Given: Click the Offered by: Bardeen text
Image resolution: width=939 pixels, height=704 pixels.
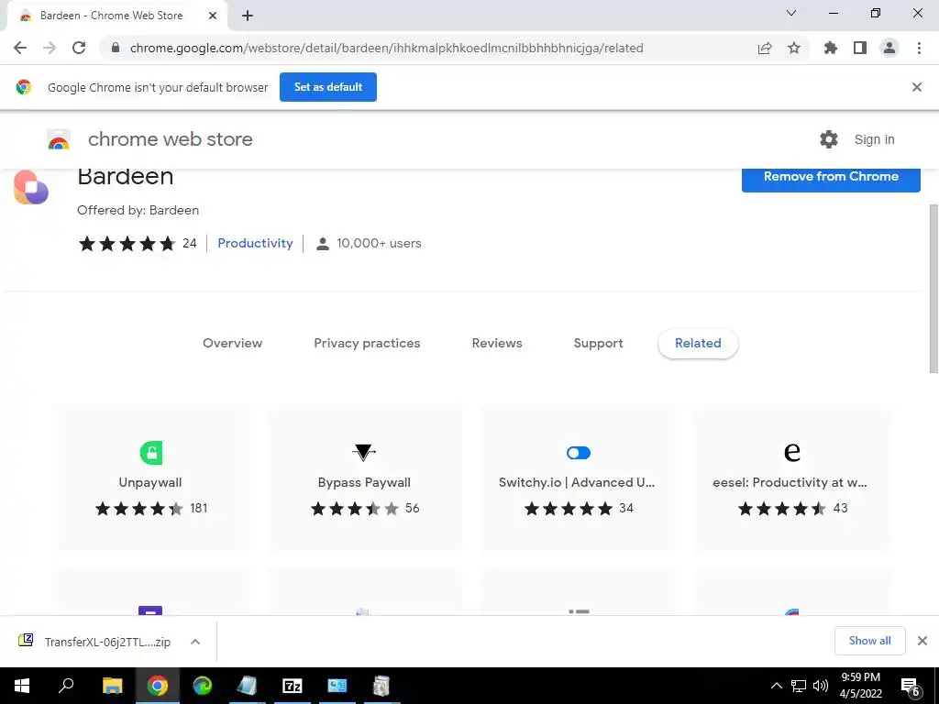Looking at the screenshot, I should 138,210.
